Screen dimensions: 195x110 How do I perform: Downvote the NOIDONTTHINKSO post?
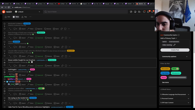point(5,29)
